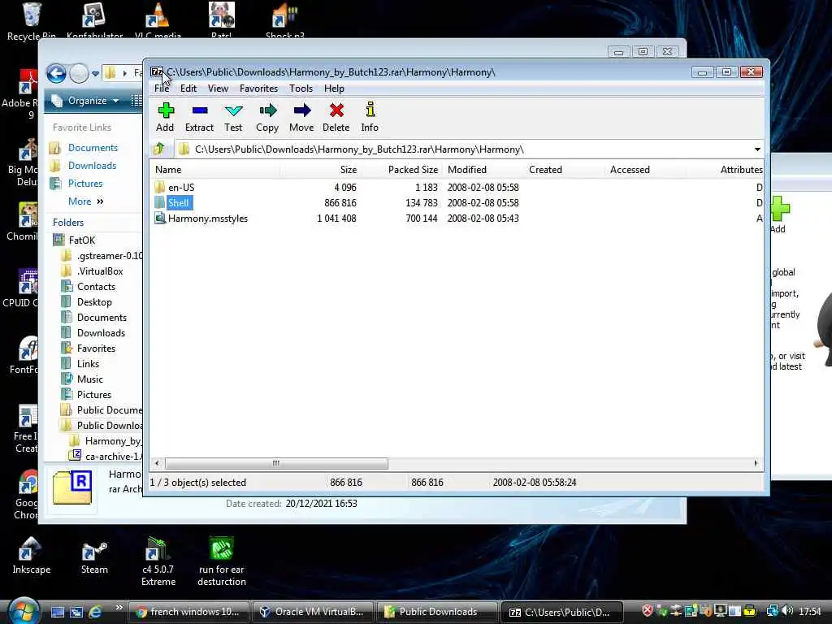Sort by the Packed Size column
The image size is (832, 624).
413,170
